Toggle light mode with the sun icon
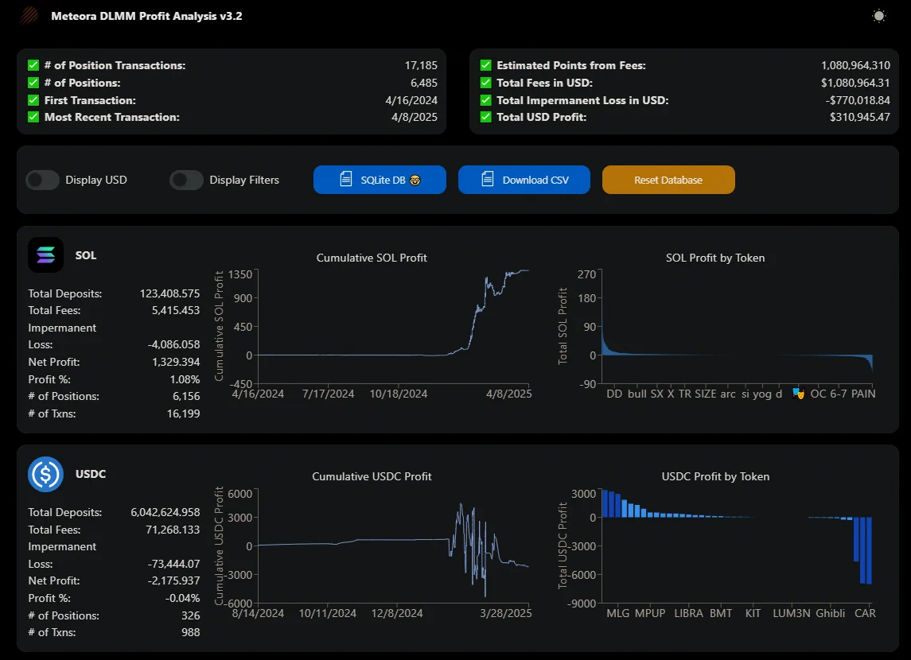The height and width of the screenshot is (660, 911). pos(879,16)
